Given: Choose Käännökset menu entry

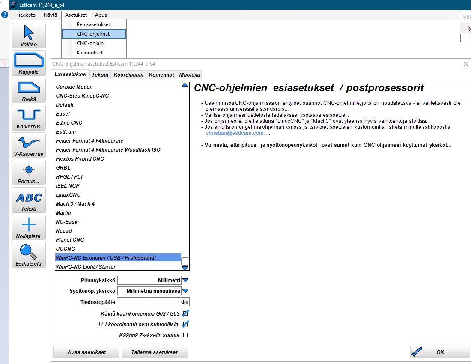Looking at the screenshot, I should tap(94, 53).
